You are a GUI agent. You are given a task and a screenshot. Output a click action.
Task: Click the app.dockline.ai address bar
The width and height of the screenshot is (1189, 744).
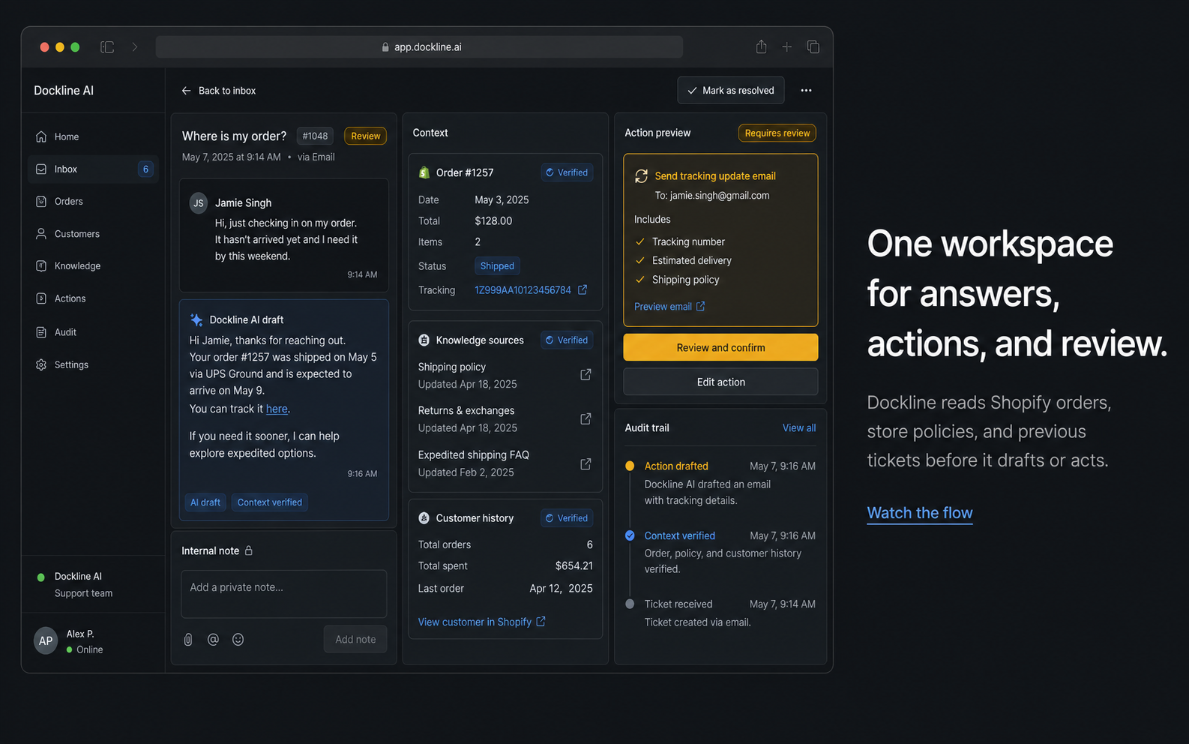419,47
